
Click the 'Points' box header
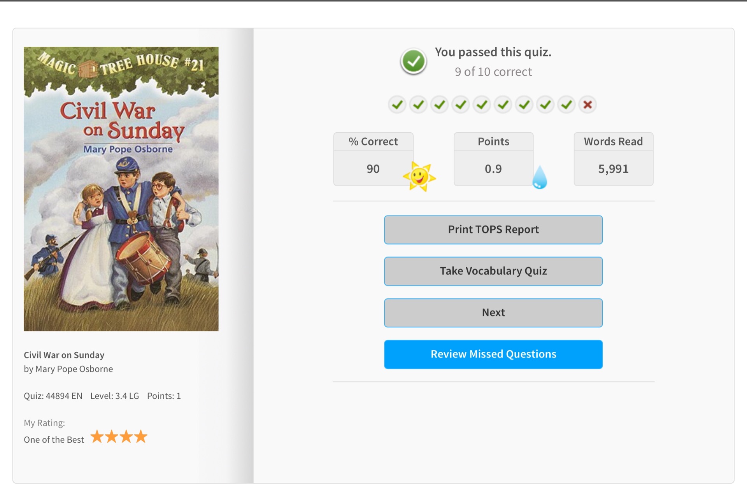(x=493, y=142)
